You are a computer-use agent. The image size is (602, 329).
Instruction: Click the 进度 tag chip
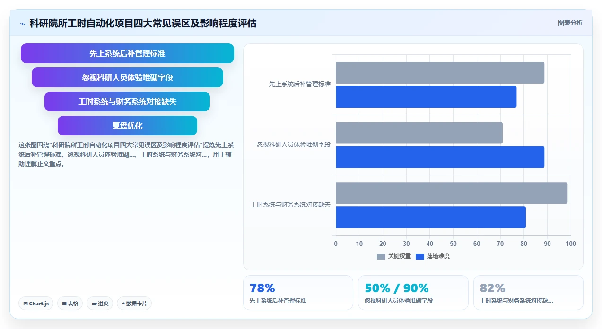click(100, 304)
